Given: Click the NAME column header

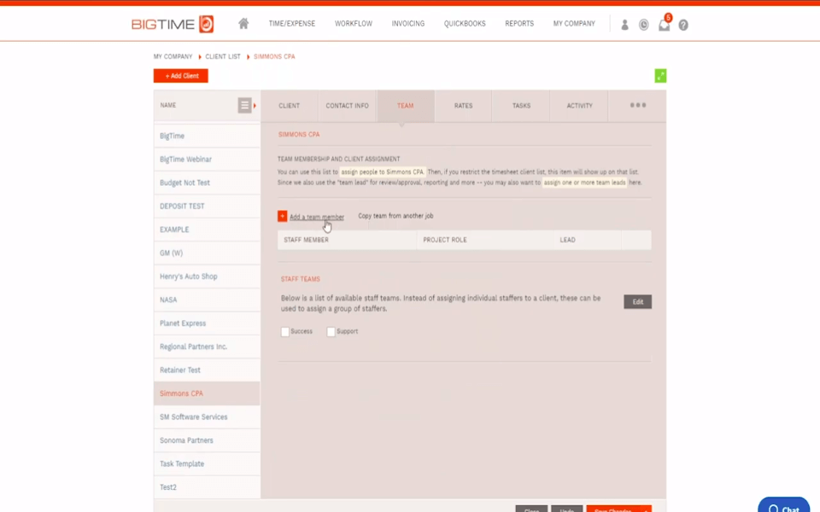Looking at the screenshot, I should pyautogui.click(x=168, y=105).
